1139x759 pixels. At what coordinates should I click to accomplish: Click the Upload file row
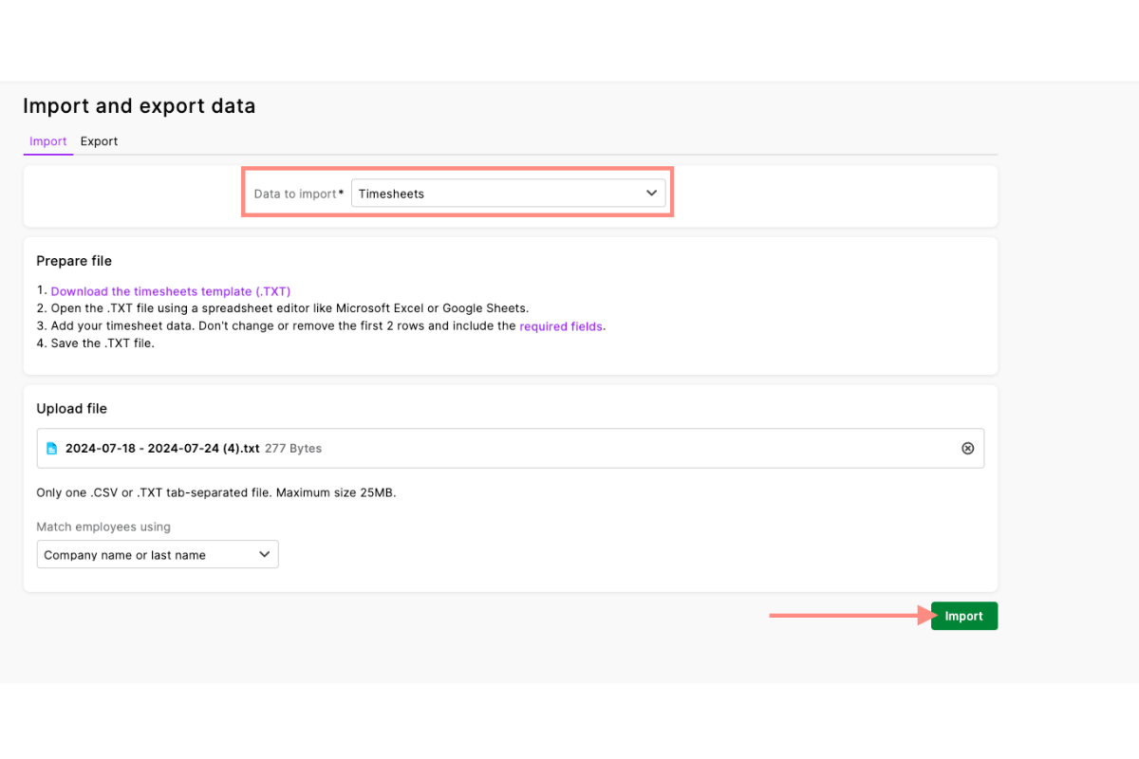(510, 448)
